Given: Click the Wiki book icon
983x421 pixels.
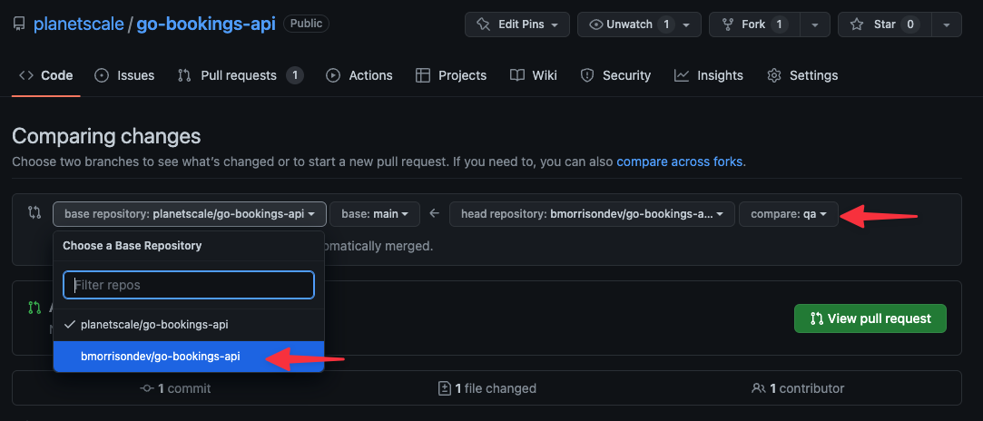Looking at the screenshot, I should [517, 76].
